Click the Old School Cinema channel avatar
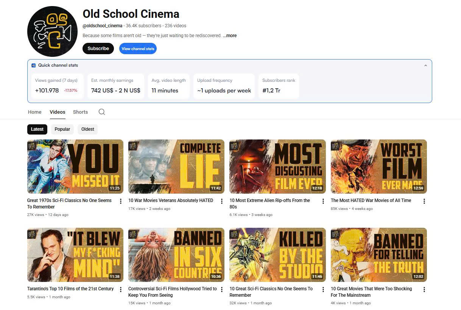The image size is (461, 310). pos(52,31)
